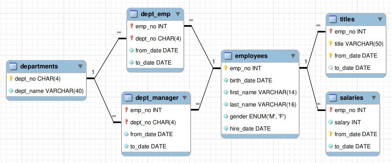The image size is (392, 163).
Task: Collapse the dept_emp table with its arrow
Action: 178,14
